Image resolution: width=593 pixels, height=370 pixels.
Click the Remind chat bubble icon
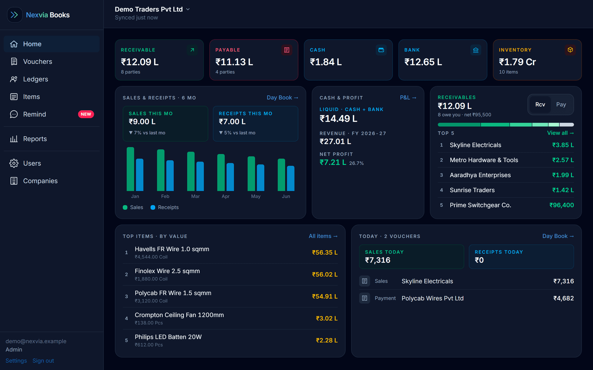pyautogui.click(x=14, y=114)
